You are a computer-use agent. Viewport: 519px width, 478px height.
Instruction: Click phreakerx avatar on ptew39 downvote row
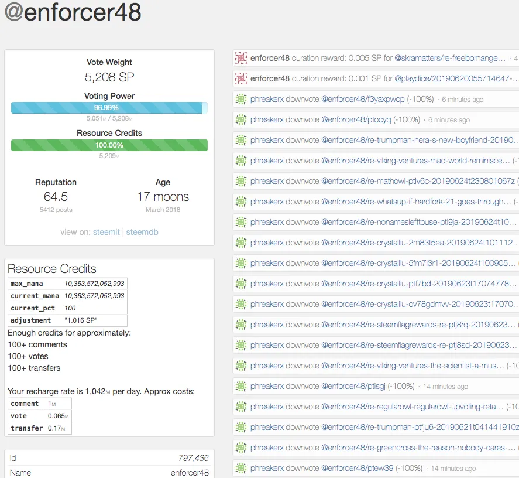point(241,469)
